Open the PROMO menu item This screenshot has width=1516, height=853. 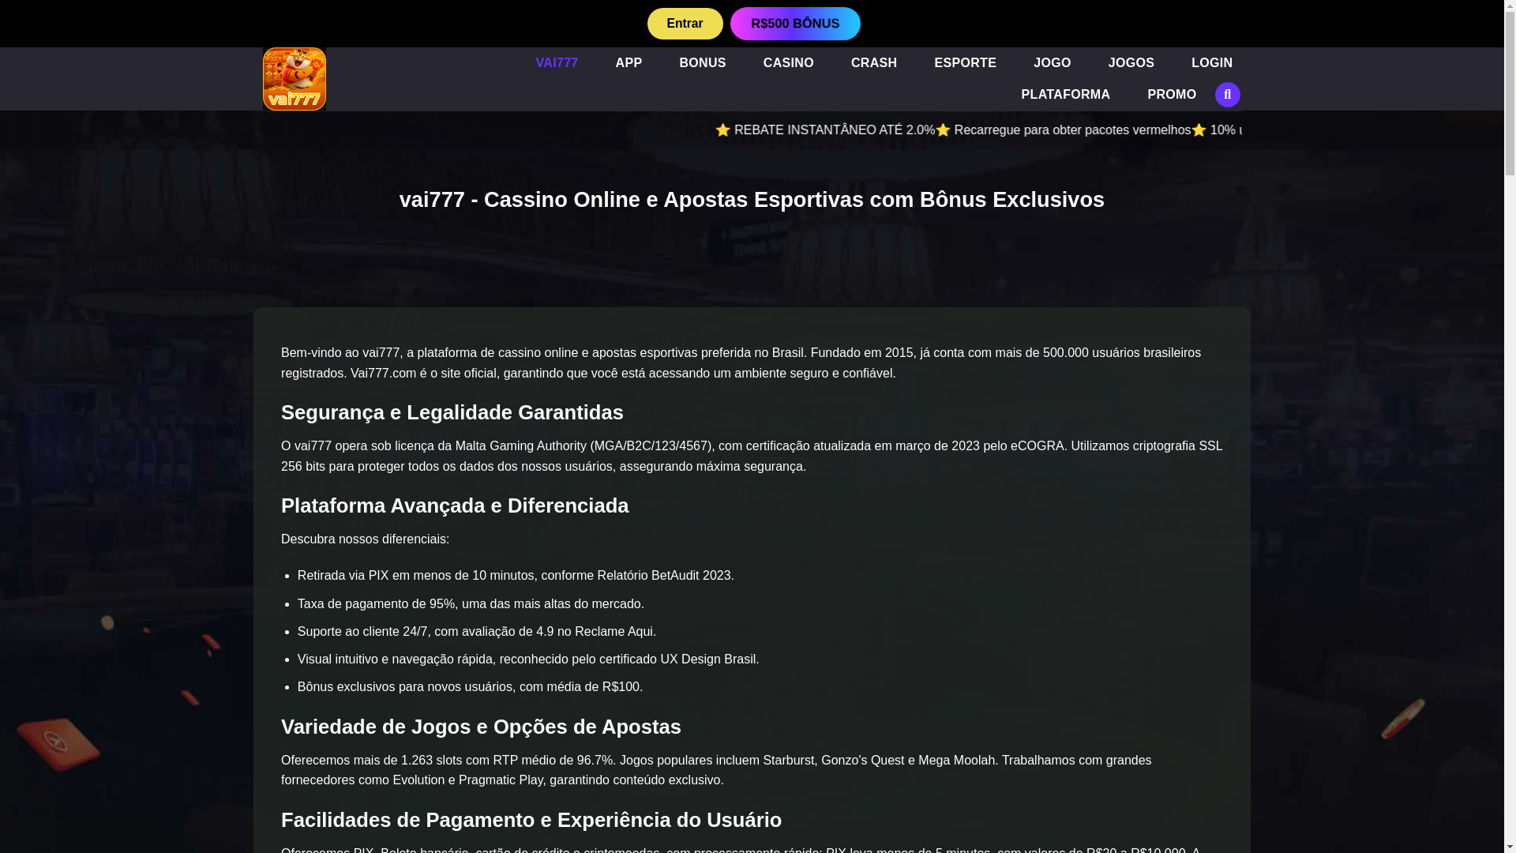1171,95
